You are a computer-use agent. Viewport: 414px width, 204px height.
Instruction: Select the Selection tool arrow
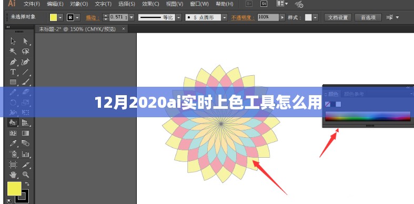[13, 41]
